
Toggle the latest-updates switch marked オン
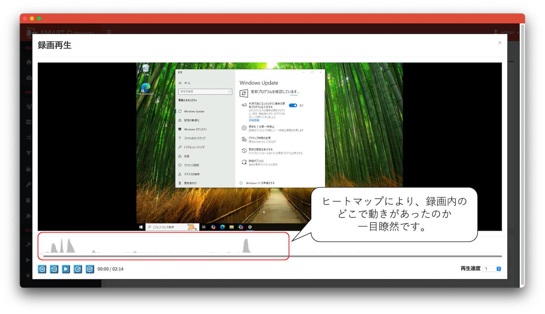tap(293, 105)
